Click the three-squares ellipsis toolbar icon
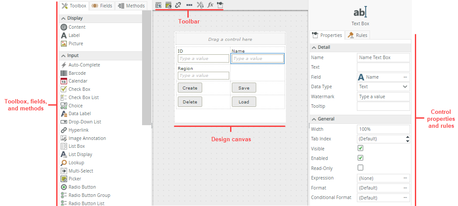The width and height of the screenshot is (458, 206). [189, 5]
